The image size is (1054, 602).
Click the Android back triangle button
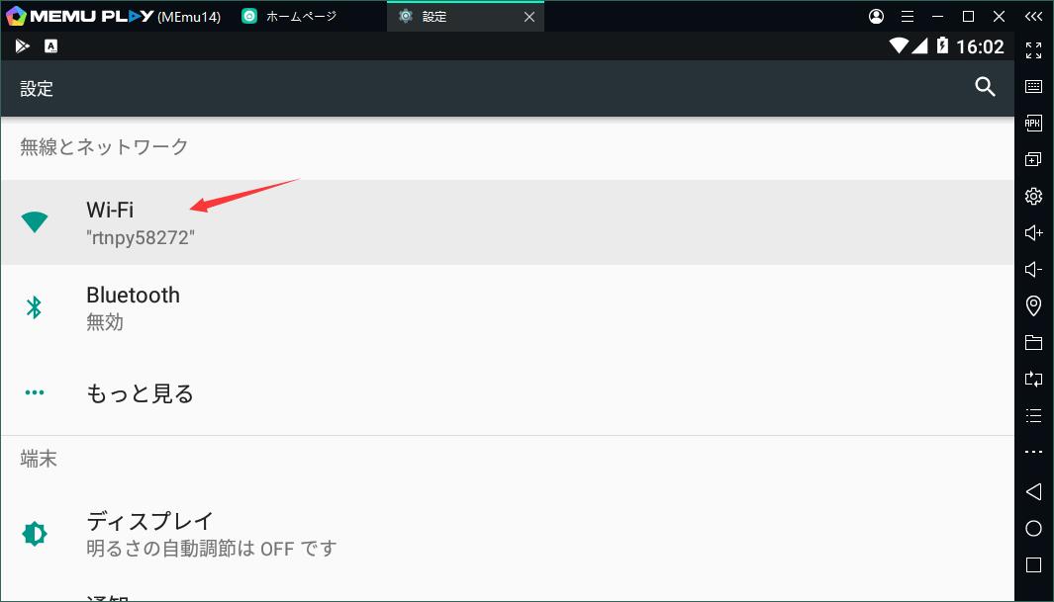(x=1034, y=492)
